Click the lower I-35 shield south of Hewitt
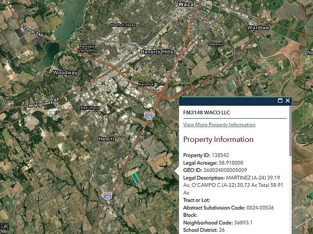This screenshot has height=234, width=313. click(x=108, y=196)
